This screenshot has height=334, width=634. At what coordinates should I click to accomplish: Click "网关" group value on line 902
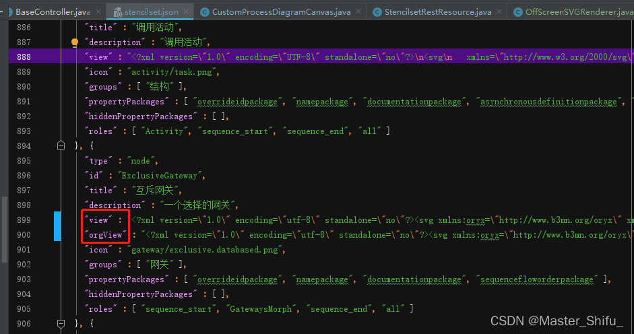click(x=159, y=265)
